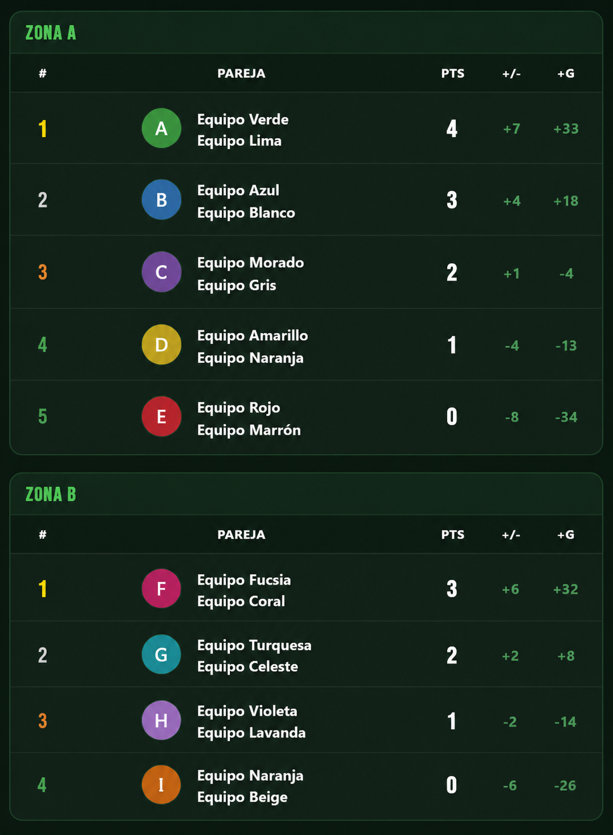
Task: Open the red E team avatar
Action: [x=161, y=417]
